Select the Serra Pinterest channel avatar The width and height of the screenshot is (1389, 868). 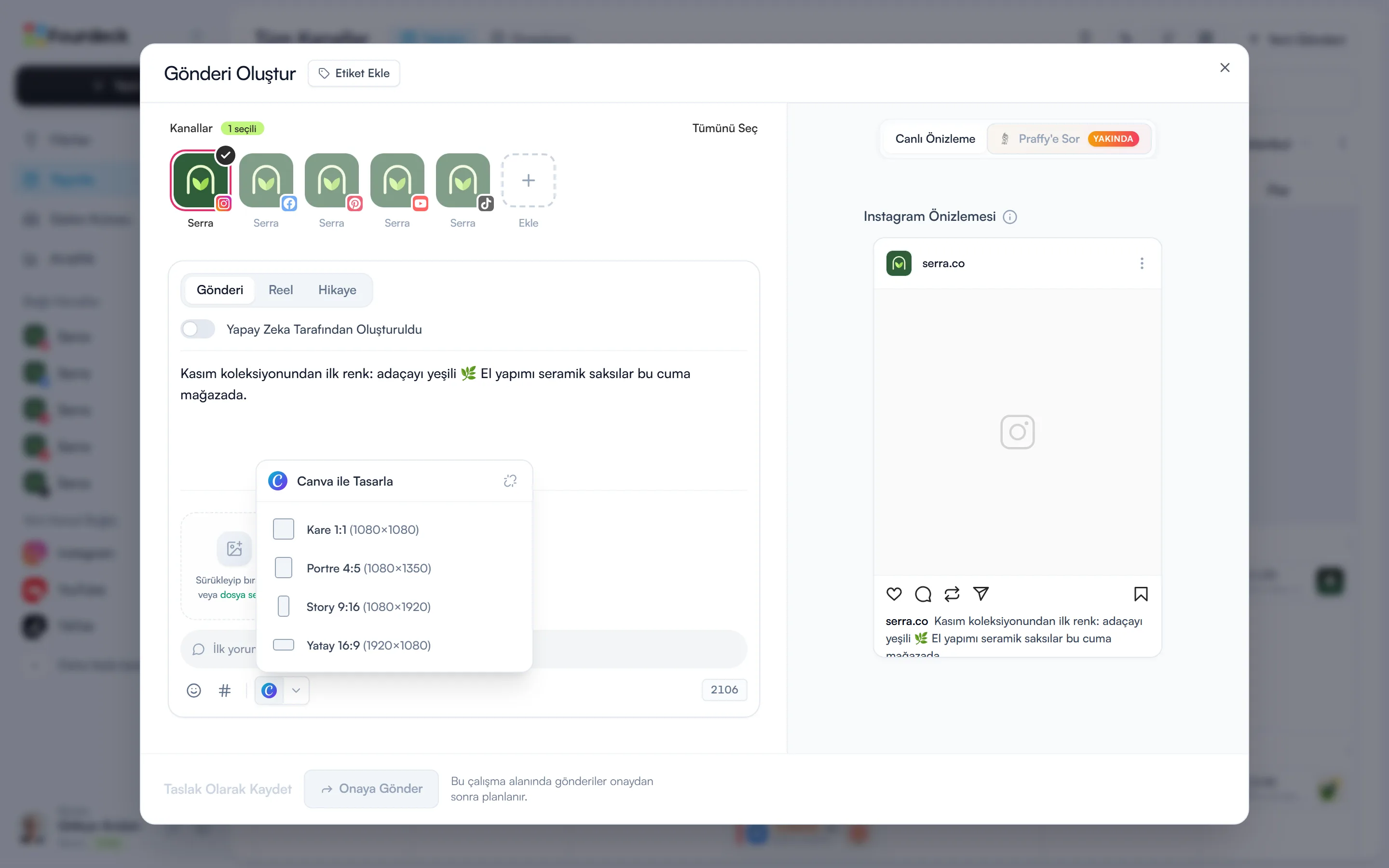[331, 180]
